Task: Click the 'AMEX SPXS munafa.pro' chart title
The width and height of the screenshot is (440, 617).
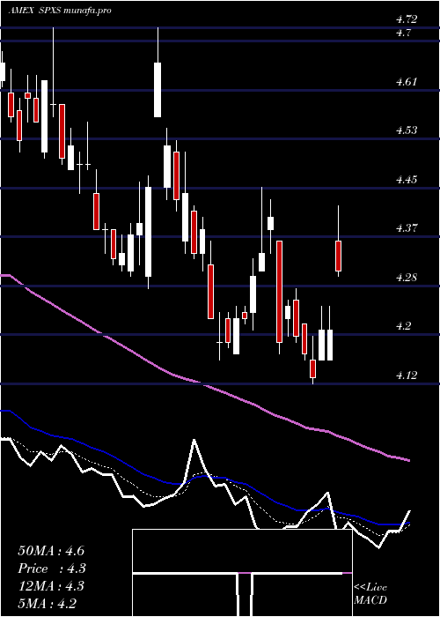Action: tap(60, 10)
